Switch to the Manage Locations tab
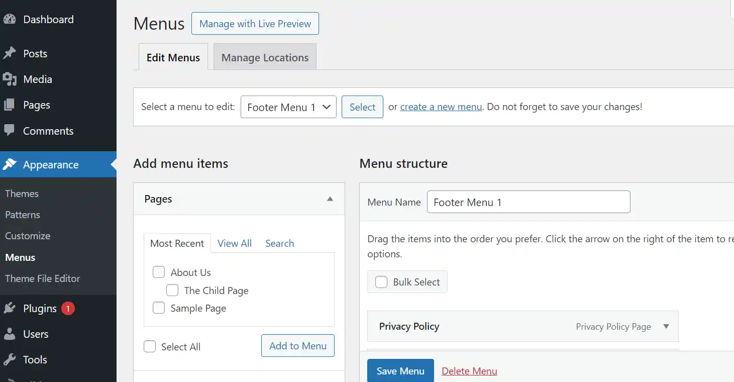Image resolution: width=734 pixels, height=382 pixels. click(x=265, y=57)
